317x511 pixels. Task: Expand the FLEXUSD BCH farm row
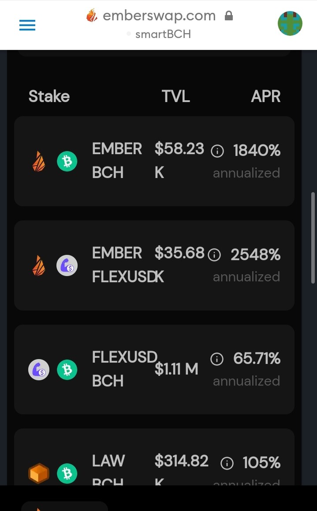(154, 369)
